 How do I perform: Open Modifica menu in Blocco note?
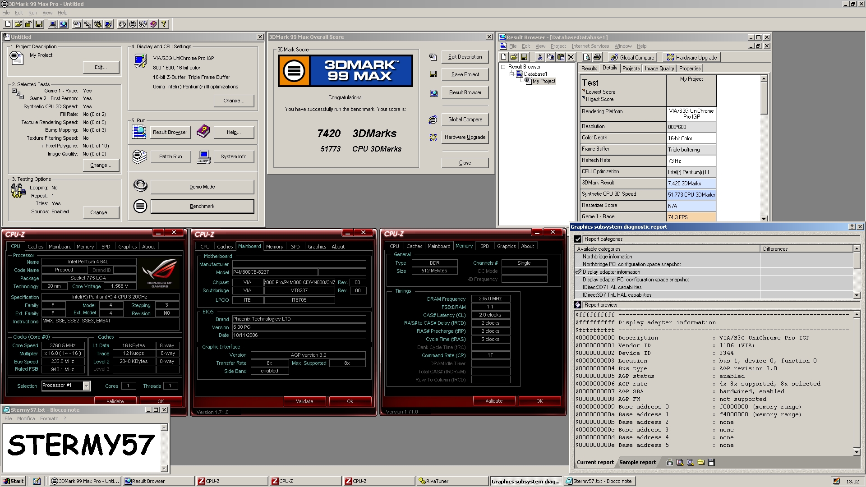coord(26,418)
